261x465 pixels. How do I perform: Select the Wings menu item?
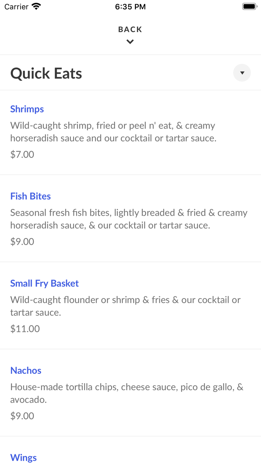pos(23,458)
